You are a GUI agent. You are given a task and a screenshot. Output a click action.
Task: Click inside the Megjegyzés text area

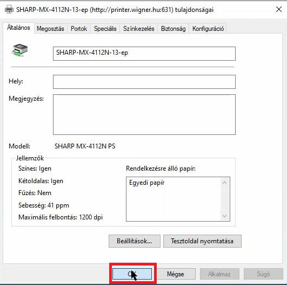[144, 114]
